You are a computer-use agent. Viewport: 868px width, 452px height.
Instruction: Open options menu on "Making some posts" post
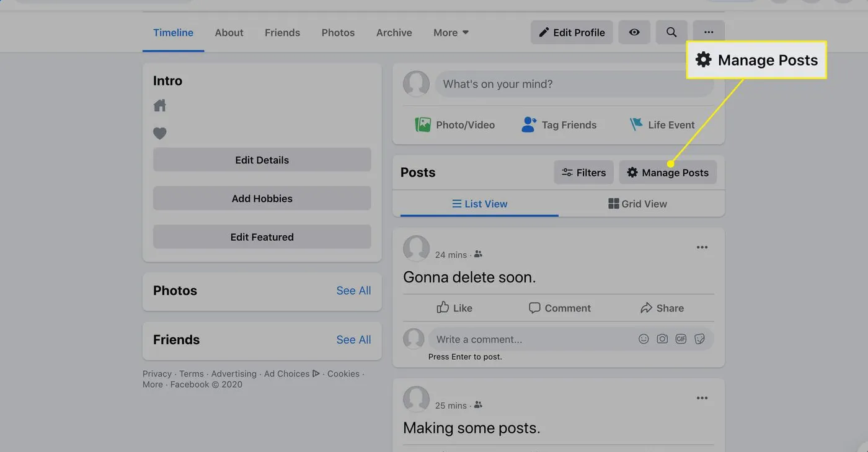click(x=702, y=398)
